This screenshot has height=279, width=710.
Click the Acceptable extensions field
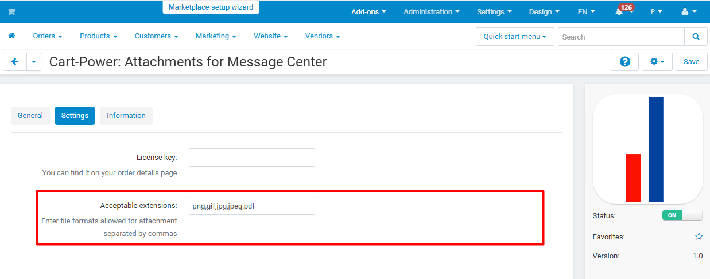tap(252, 206)
